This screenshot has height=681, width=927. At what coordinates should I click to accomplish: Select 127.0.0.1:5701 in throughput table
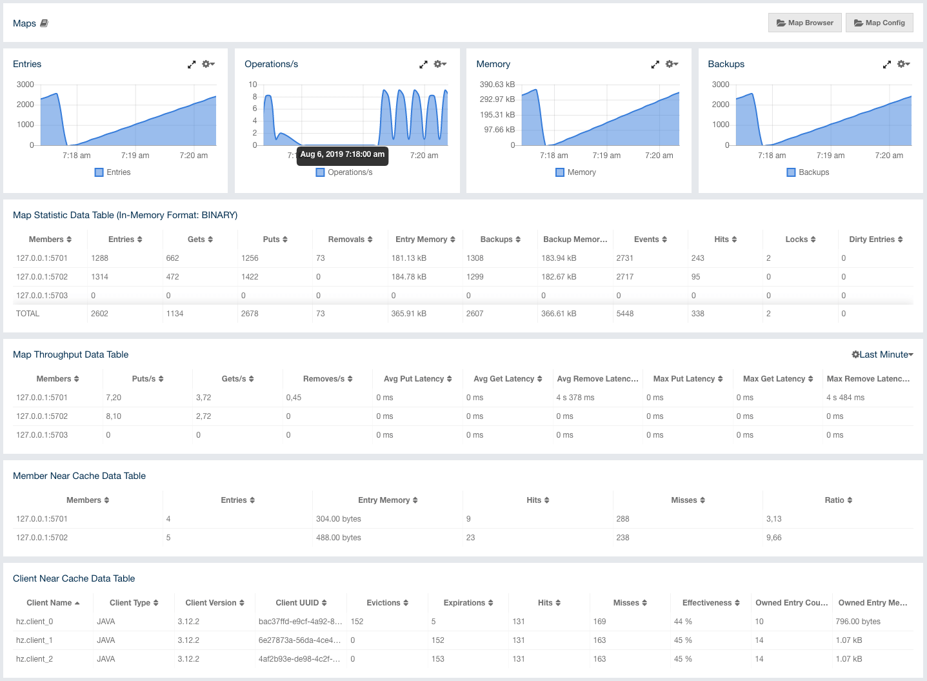[x=42, y=398]
